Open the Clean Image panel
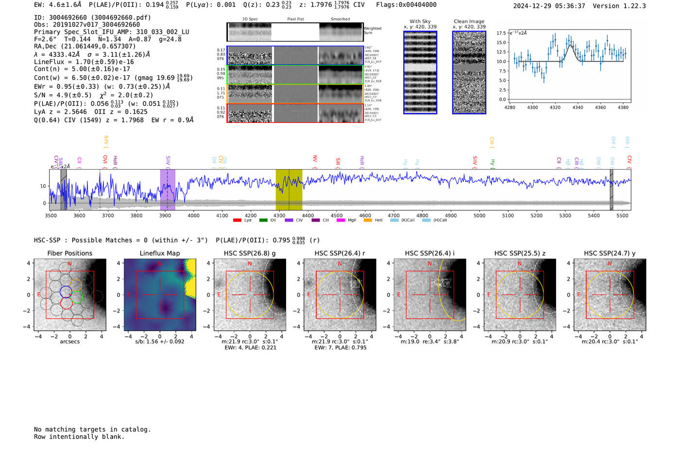This screenshot has height=463, width=680. (469, 72)
